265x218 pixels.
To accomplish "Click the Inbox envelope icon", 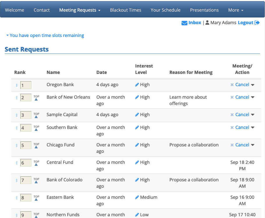I will [184, 23].
